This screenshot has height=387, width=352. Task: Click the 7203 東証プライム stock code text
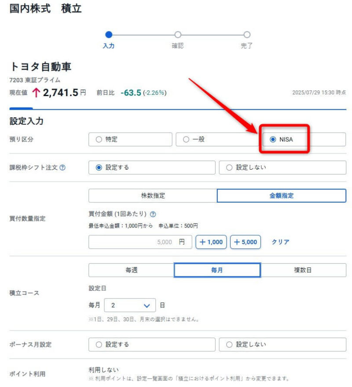point(35,80)
